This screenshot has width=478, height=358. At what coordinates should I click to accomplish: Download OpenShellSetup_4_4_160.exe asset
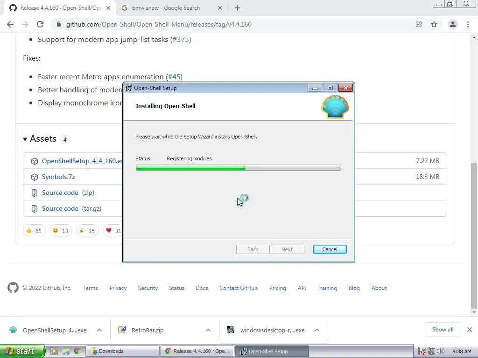tap(82, 161)
